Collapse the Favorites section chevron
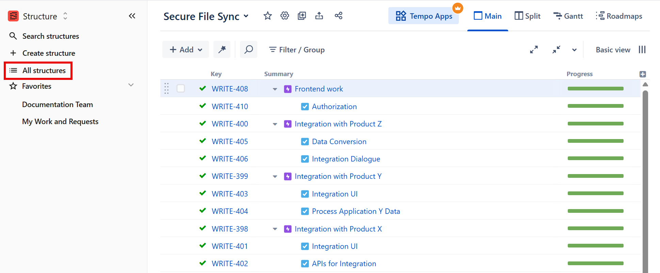 131,85
